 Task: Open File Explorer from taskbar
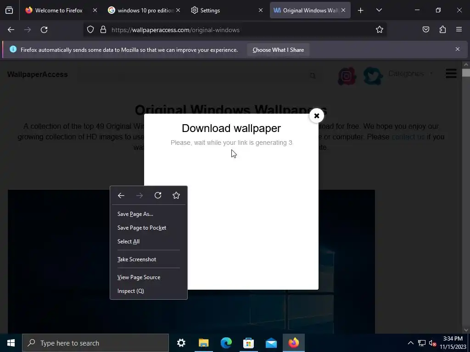pyautogui.click(x=203, y=343)
